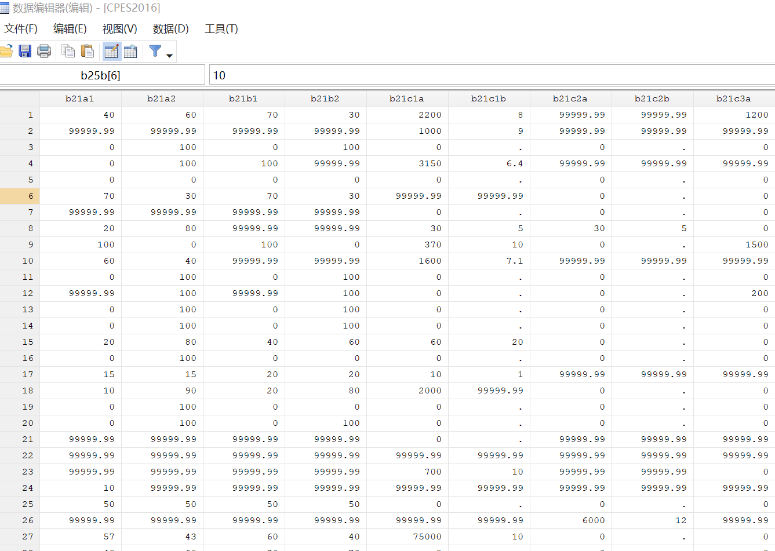The height and width of the screenshot is (551, 775).
Task: Switch to Data Editor browse mode icon
Action: coord(131,52)
